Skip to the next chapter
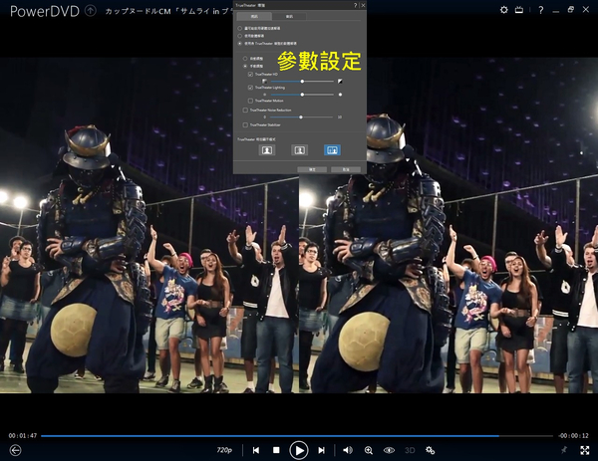Image resolution: width=598 pixels, height=461 pixels. [321, 450]
